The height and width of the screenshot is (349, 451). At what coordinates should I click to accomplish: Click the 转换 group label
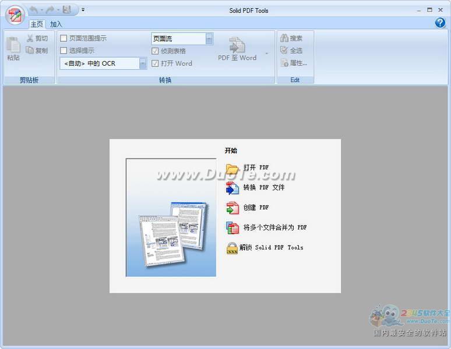[x=165, y=80]
